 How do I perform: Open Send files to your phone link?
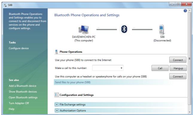click(x=73, y=82)
